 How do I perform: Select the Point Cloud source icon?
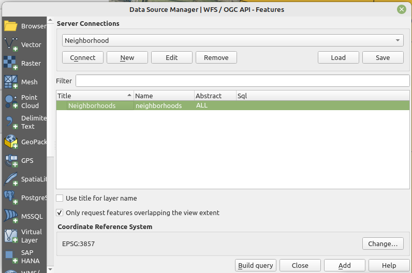(11, 101)
